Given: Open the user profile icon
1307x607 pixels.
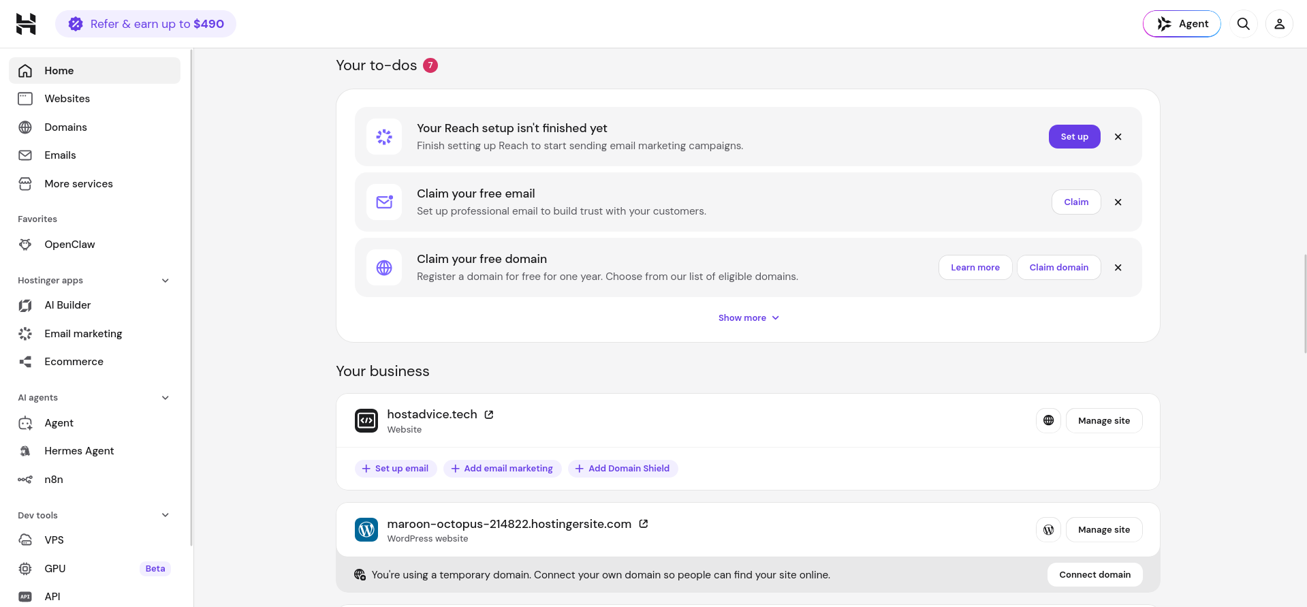Looking at the screenshot, I should [x=1280, y=24].
